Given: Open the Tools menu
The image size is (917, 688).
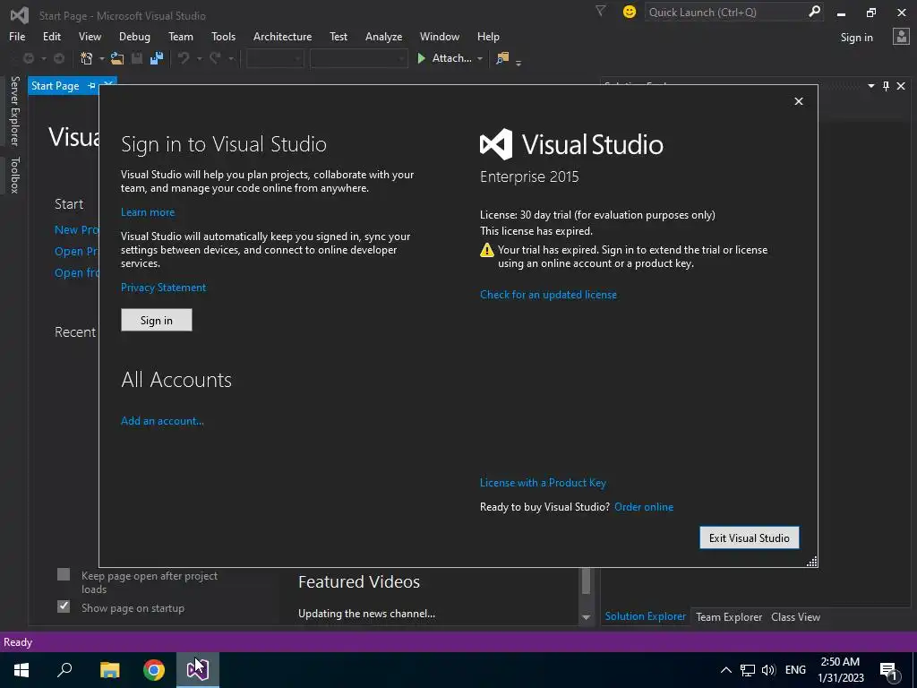Looking at the screenshot, I should tap(223, 36).
